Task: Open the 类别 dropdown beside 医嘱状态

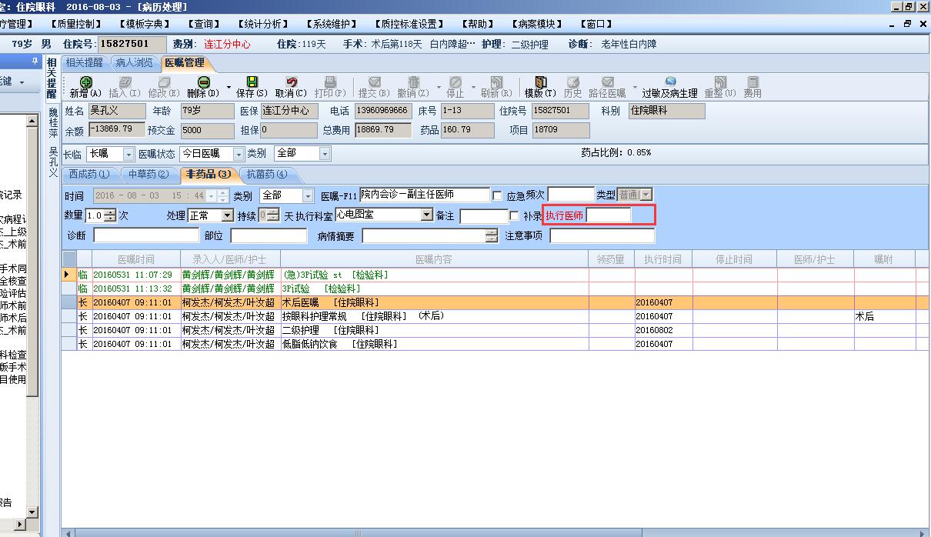Action: click(x=325, y=154)
